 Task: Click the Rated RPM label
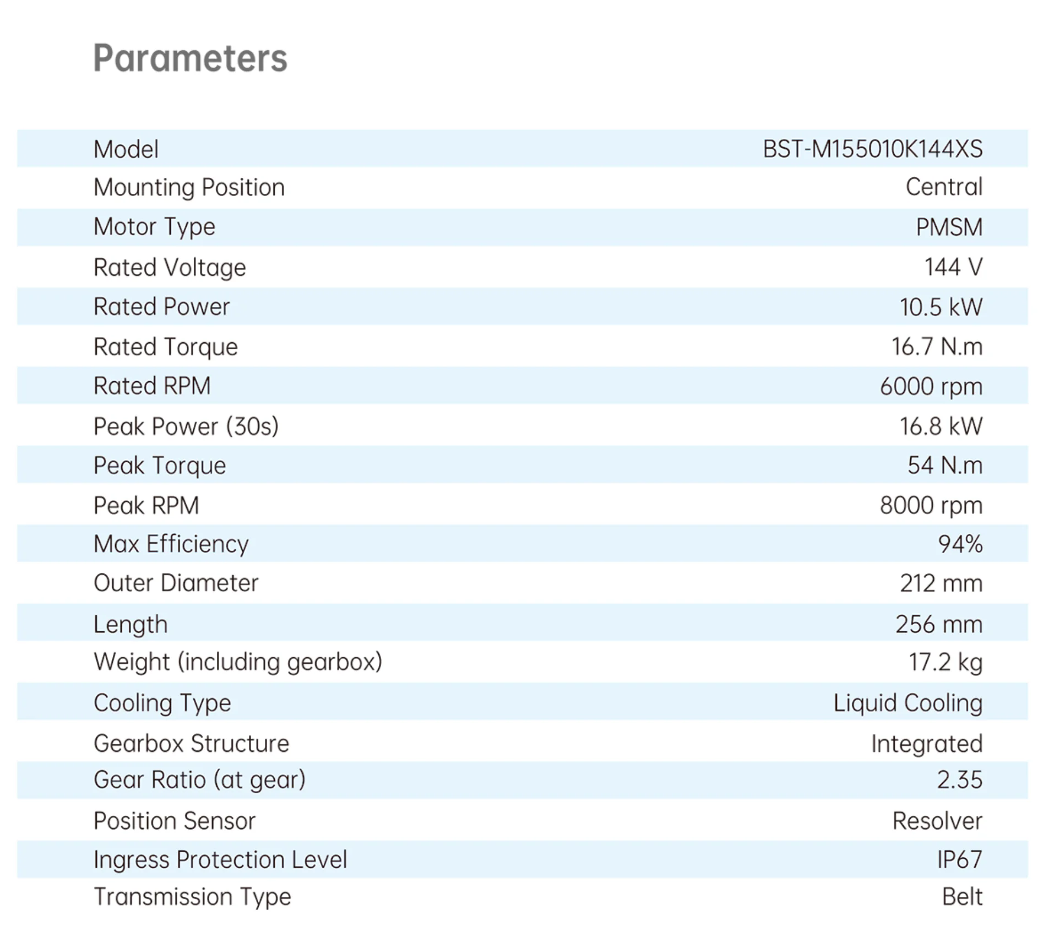(152, 386)
